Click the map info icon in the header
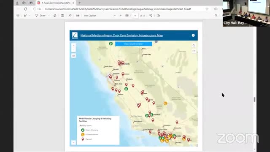The width and height of the screenshot is (270, 152). click(x=193, y=35)
